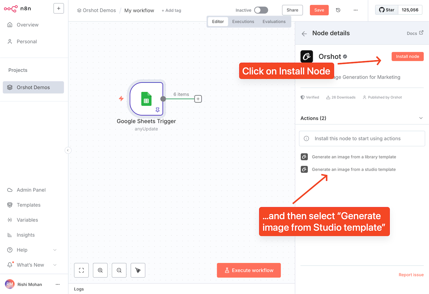
Task: Zoom out on canvas
Action: tap(119, 270)
